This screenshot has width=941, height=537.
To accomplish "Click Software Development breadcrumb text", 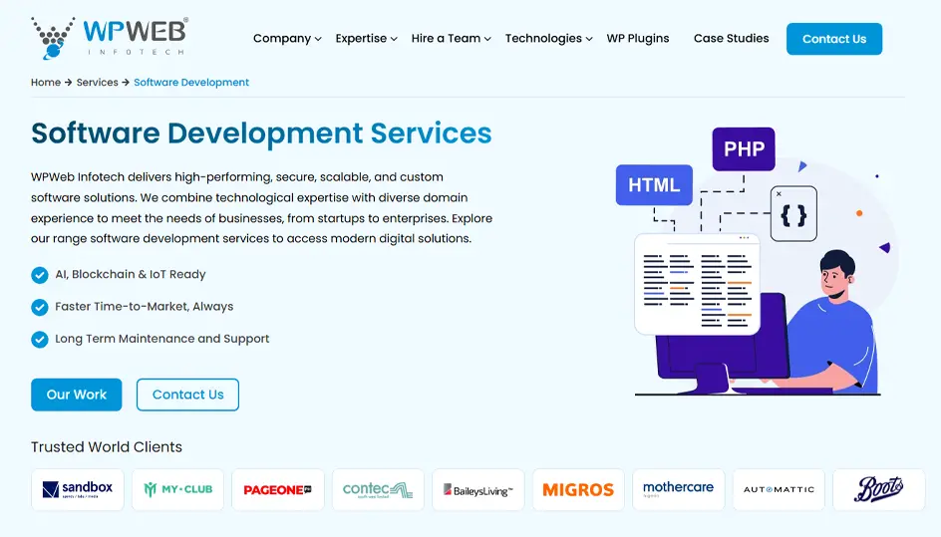I will point(190,83).
